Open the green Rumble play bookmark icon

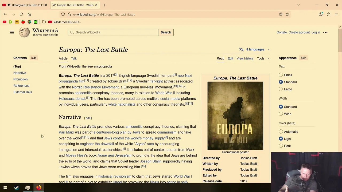pos(11,22)
